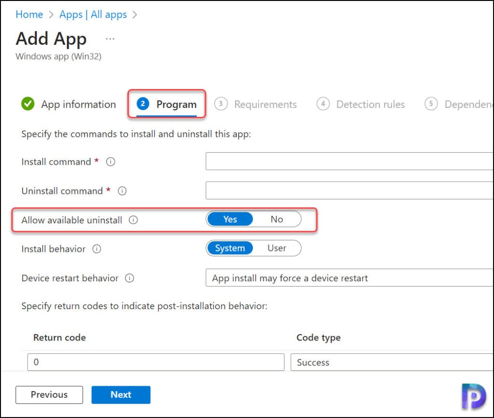Open the Detection rules tab
The height and width of the screenshot is (418, 494).
(361, 104)
